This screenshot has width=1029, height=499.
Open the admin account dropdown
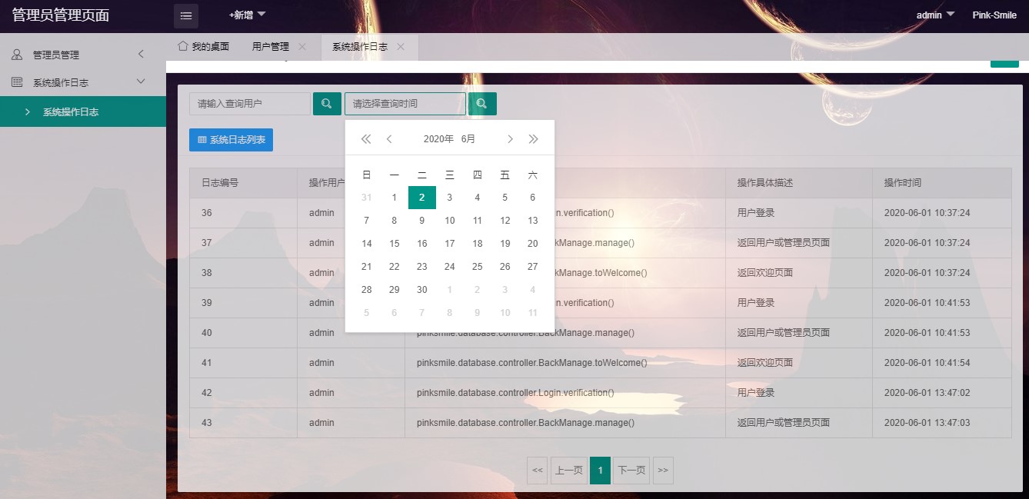pyautogui.click(x=935, y=15)
